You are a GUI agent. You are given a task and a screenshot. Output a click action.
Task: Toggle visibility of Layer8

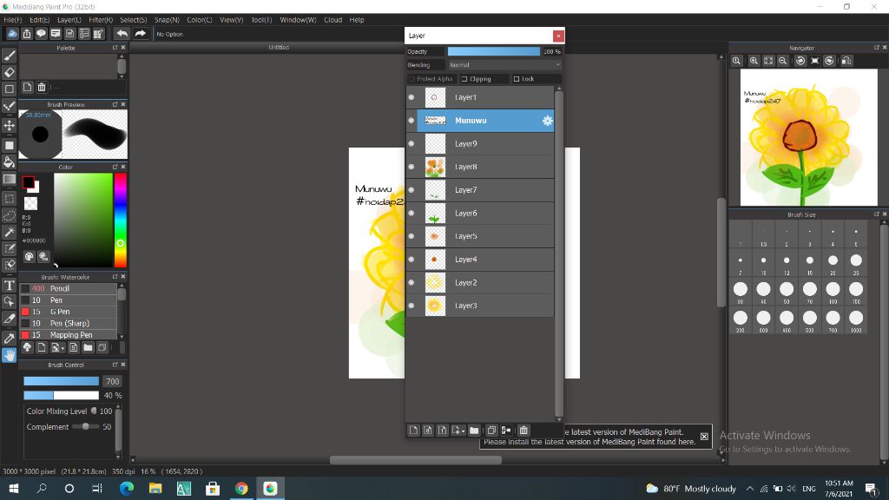(412, 167)
